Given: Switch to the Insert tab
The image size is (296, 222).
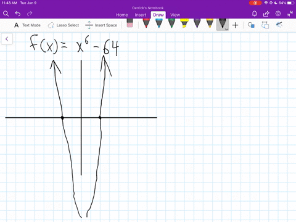Looking at the screenshot, I should coord(141,15).
